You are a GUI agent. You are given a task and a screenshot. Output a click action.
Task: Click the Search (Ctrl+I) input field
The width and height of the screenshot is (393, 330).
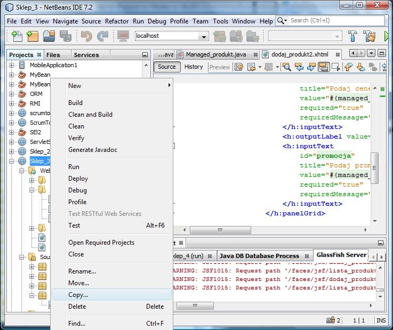(x=336, y=21)
